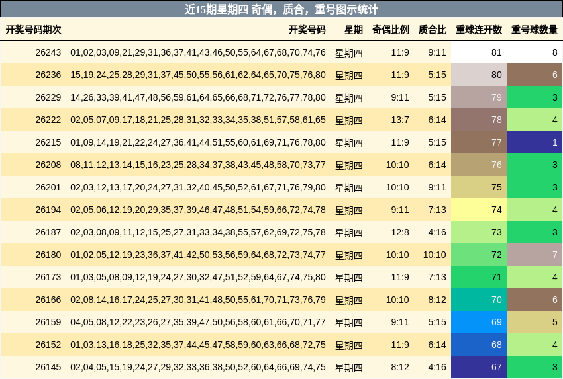This screenshot has width=563, height=379.
Task: Click the drawn numbers for issue 26236
Action: [x=198, y=75]
